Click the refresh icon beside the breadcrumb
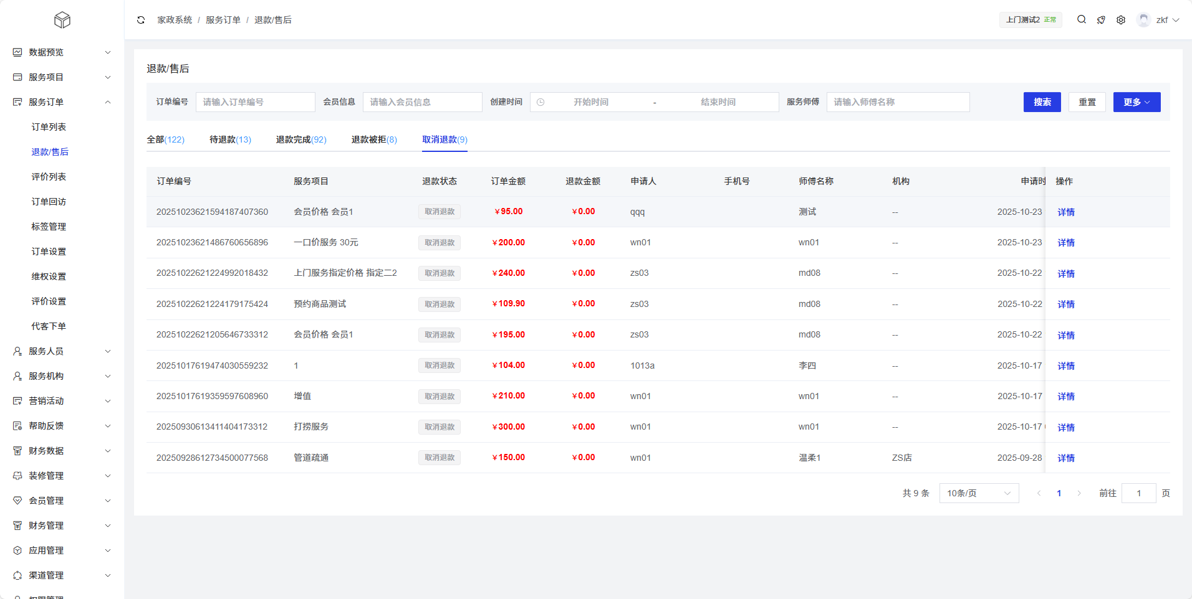 [141, 20]
